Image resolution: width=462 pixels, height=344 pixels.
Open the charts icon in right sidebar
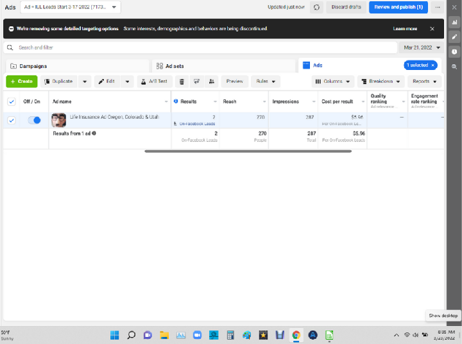click(x=454, y=22)
